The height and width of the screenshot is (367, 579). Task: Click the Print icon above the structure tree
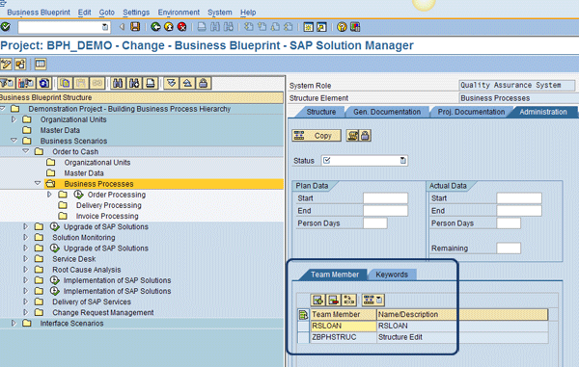pyautogui.click(x=151, y=83)
